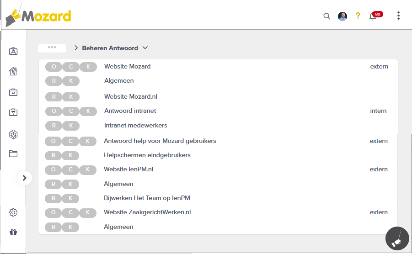
Task: Select Antwoord help voor Mozard gebruikers
Action: tap(160, 141)
